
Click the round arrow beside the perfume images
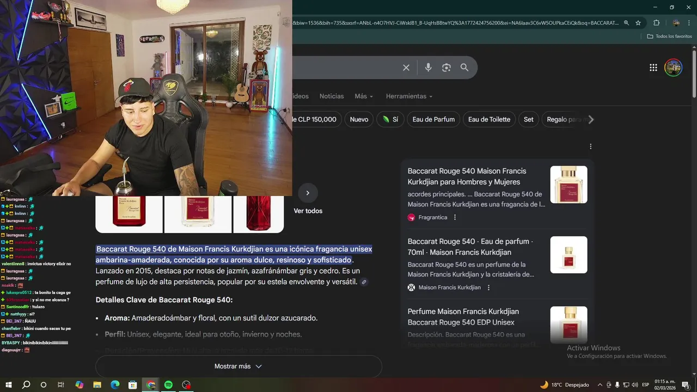point(308,193)
